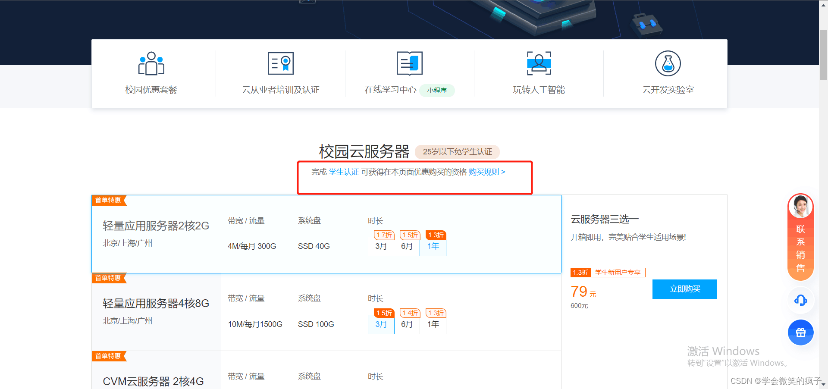Click the scrollbar down arrow

[x=824, y=384]
